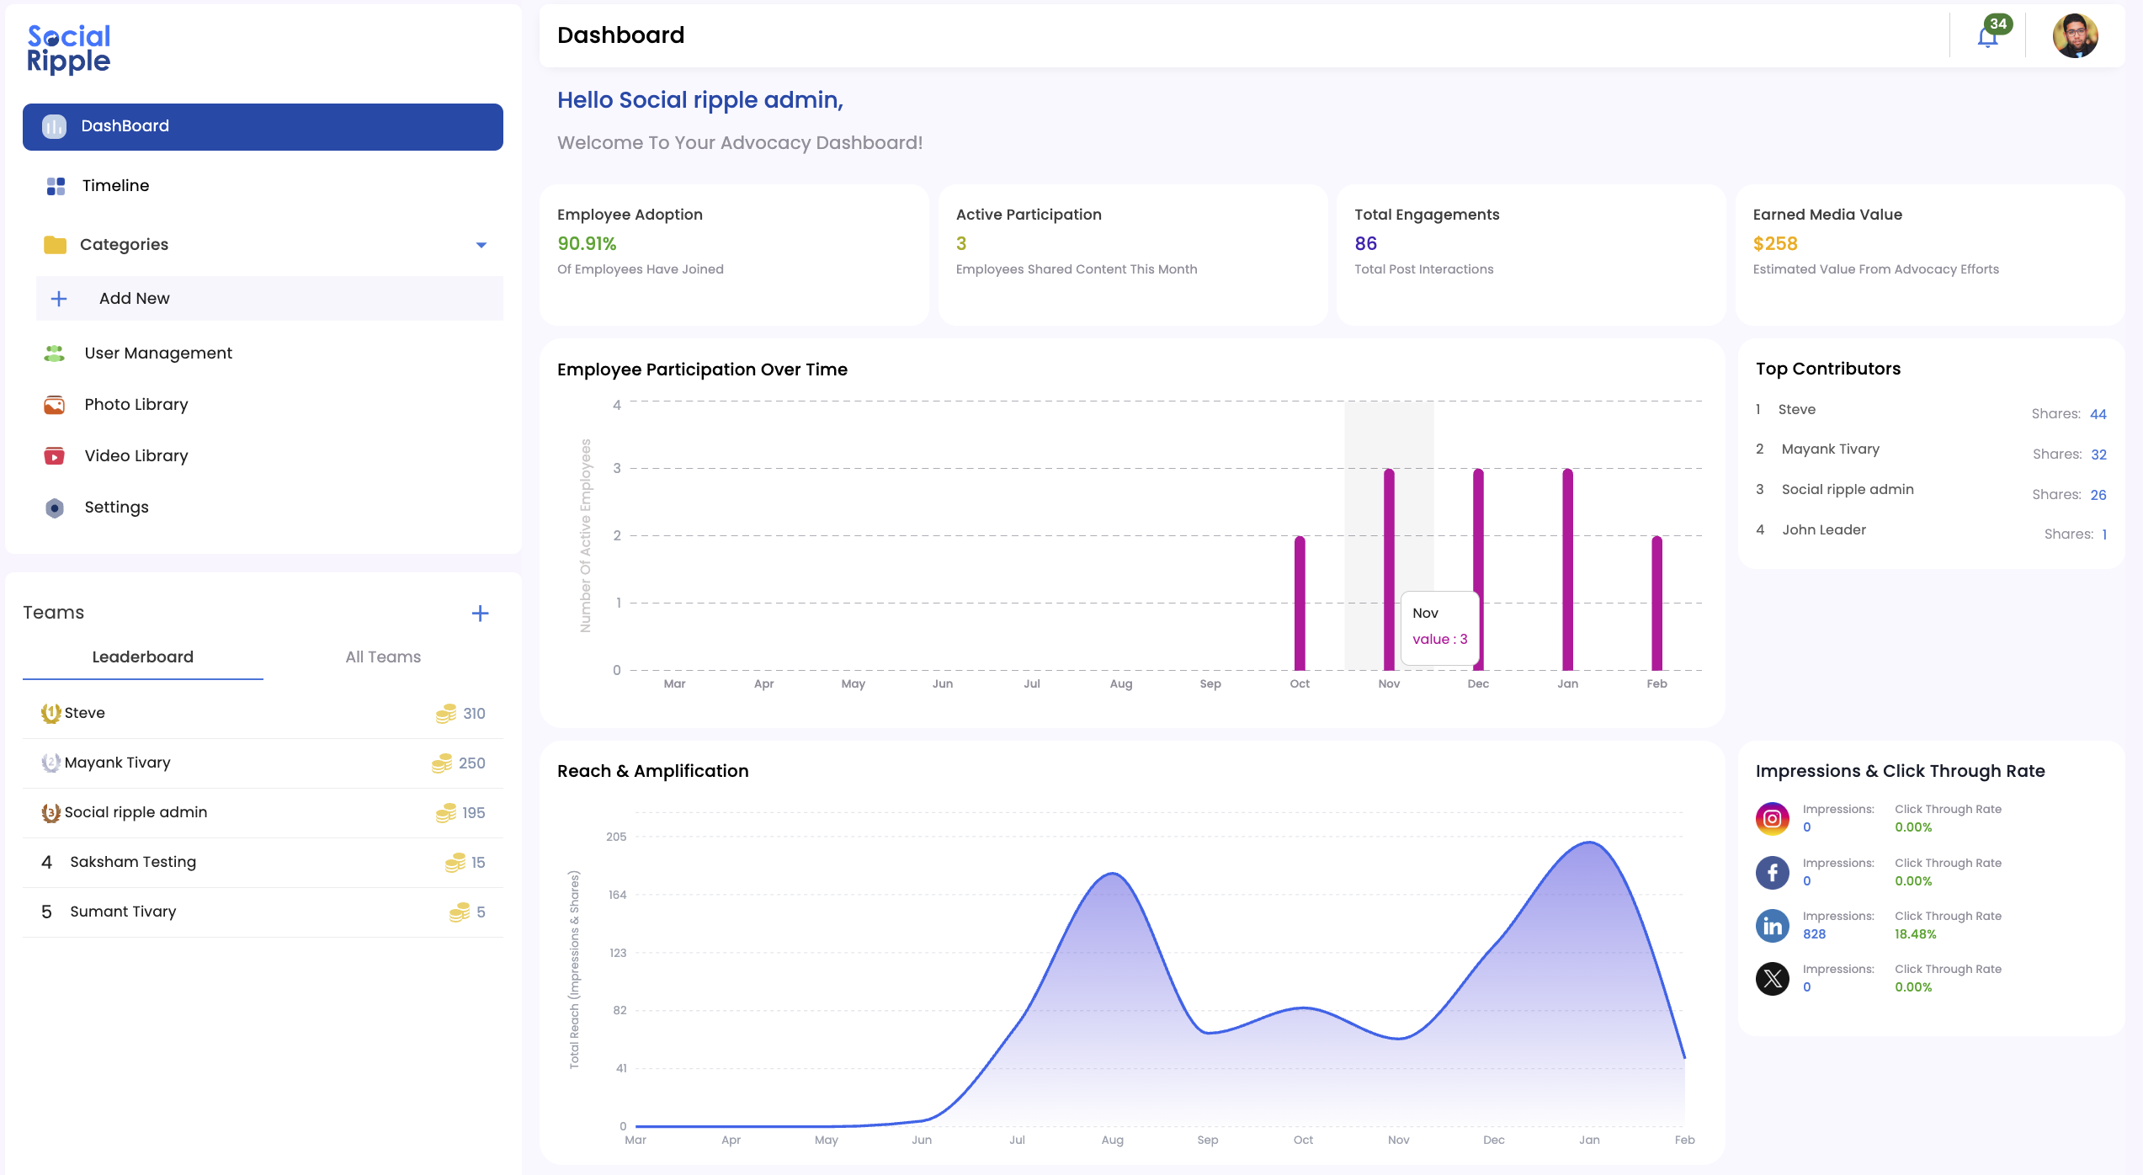This screenshot has height=1175, width=2143.
Task: Switch to the All Teams tab
Action: point(382,657)
